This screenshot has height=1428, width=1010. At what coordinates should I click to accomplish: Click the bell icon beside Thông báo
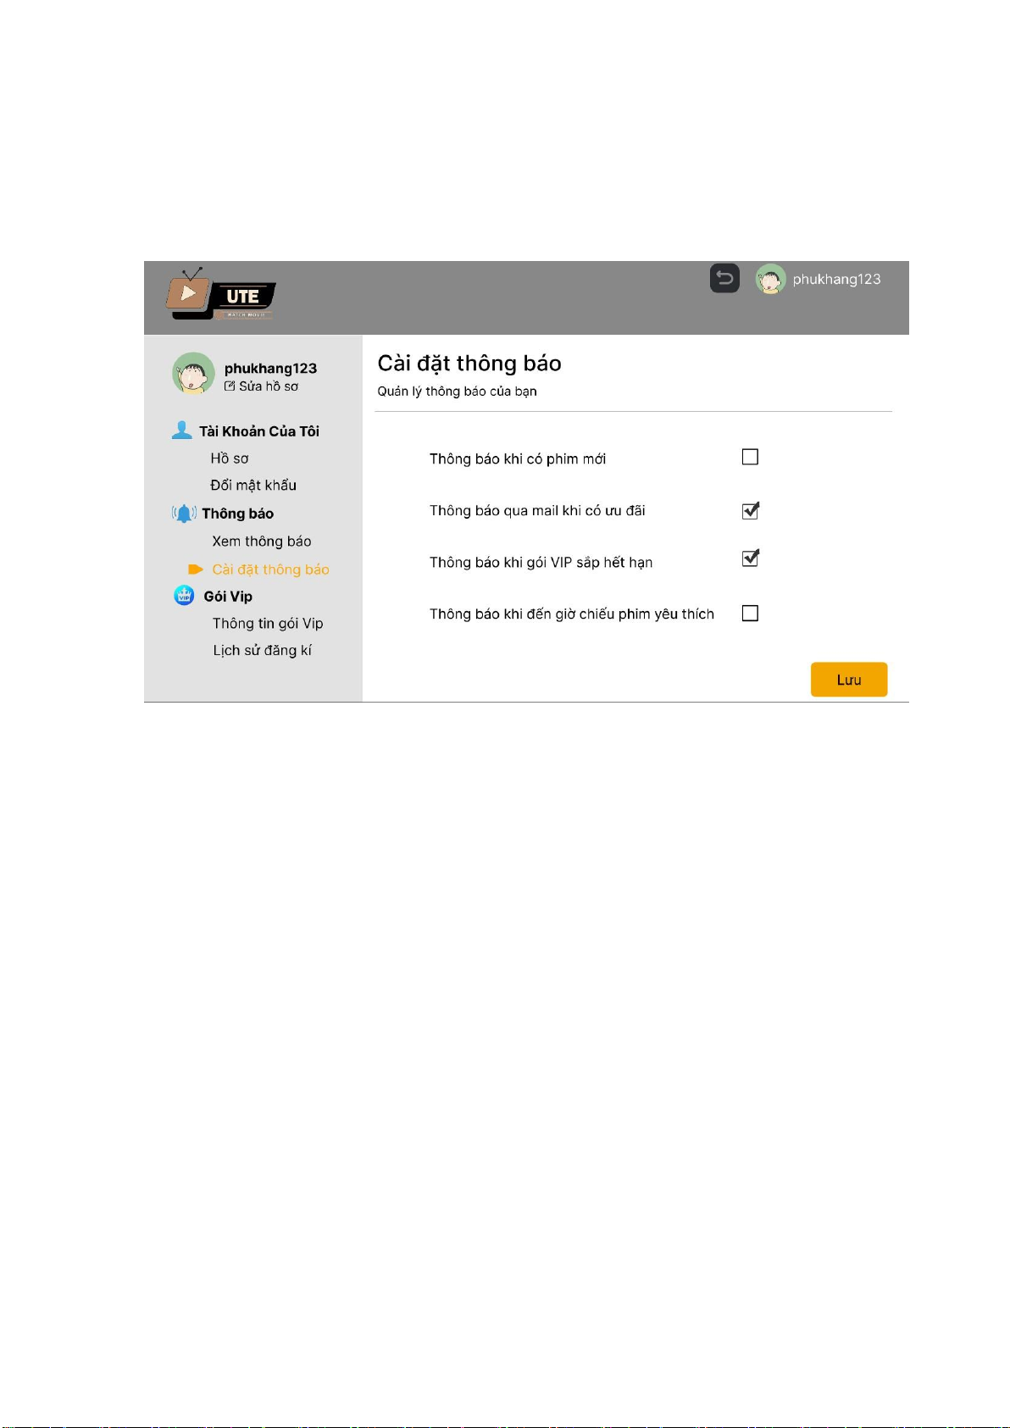click(x=184, y=513)
